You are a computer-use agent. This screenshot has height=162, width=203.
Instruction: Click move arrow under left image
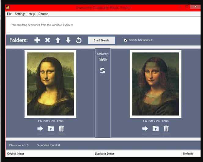click(x=40, y=128)
